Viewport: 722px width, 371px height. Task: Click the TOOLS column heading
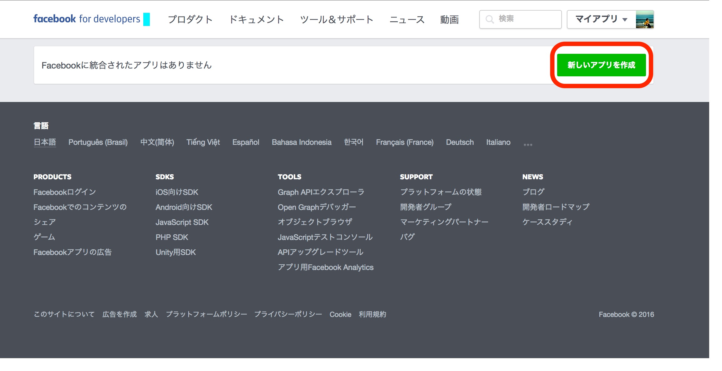click(x=289, y=177)
